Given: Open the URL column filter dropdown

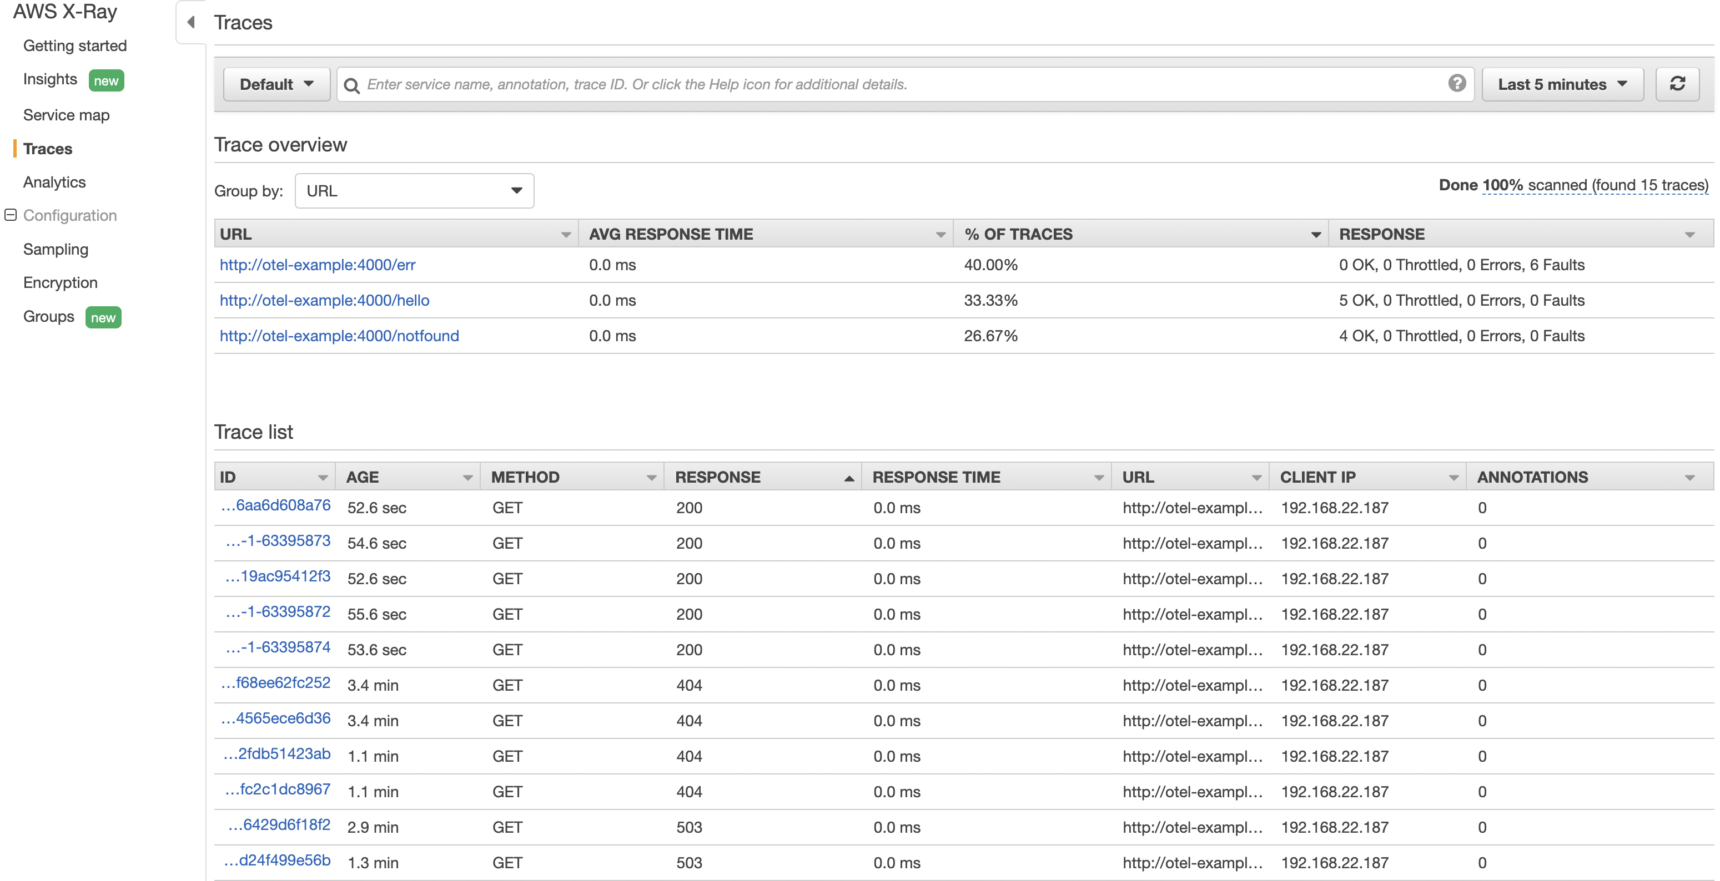Looking at the screenshot, I should [x=566, y=234].
